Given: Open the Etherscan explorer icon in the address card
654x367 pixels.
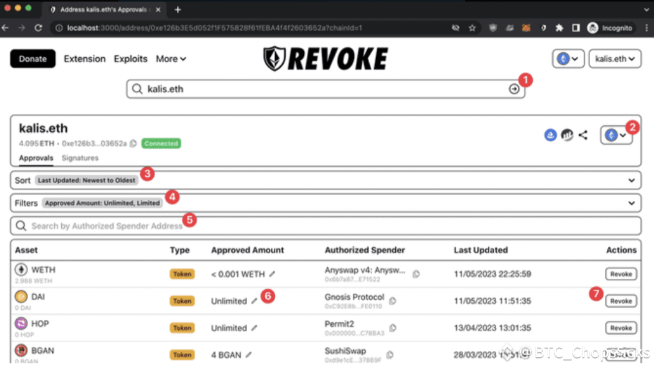Looking at the screenshot, I should (x=567, y=135).
